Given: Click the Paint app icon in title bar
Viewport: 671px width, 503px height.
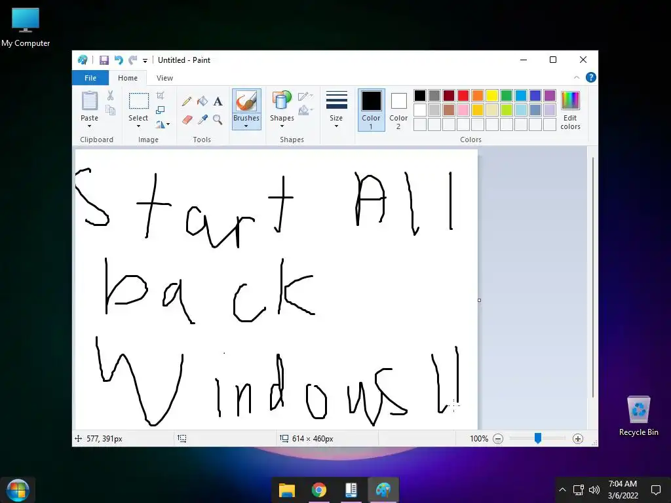Looking at the screenshot, I should (83, 60).
